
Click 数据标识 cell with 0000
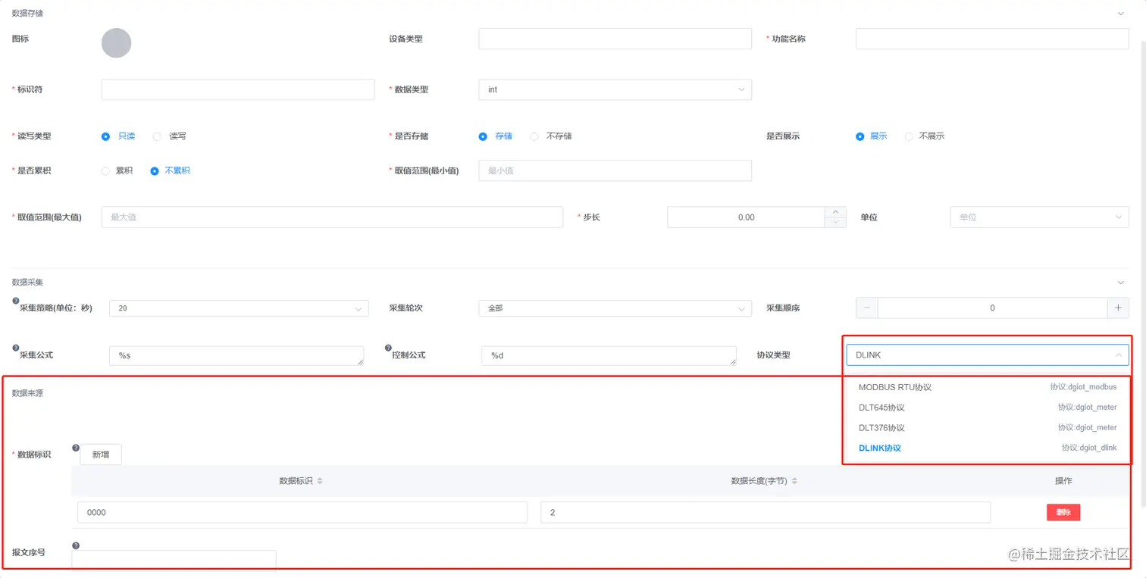click(x=302, y=512)
